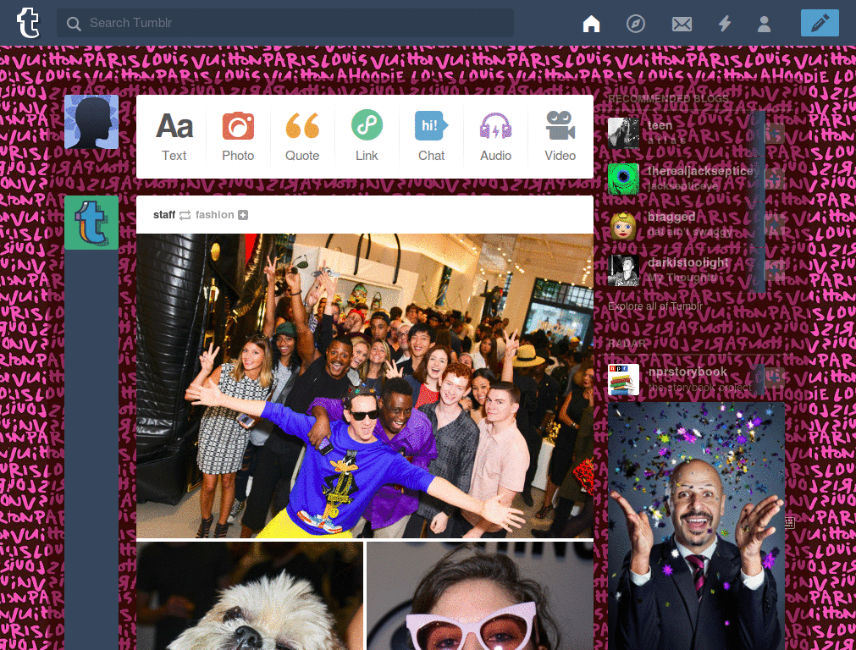Open the Explore compass icon
The width and height of the screenshot is (867, 650).
pos(635,24)
